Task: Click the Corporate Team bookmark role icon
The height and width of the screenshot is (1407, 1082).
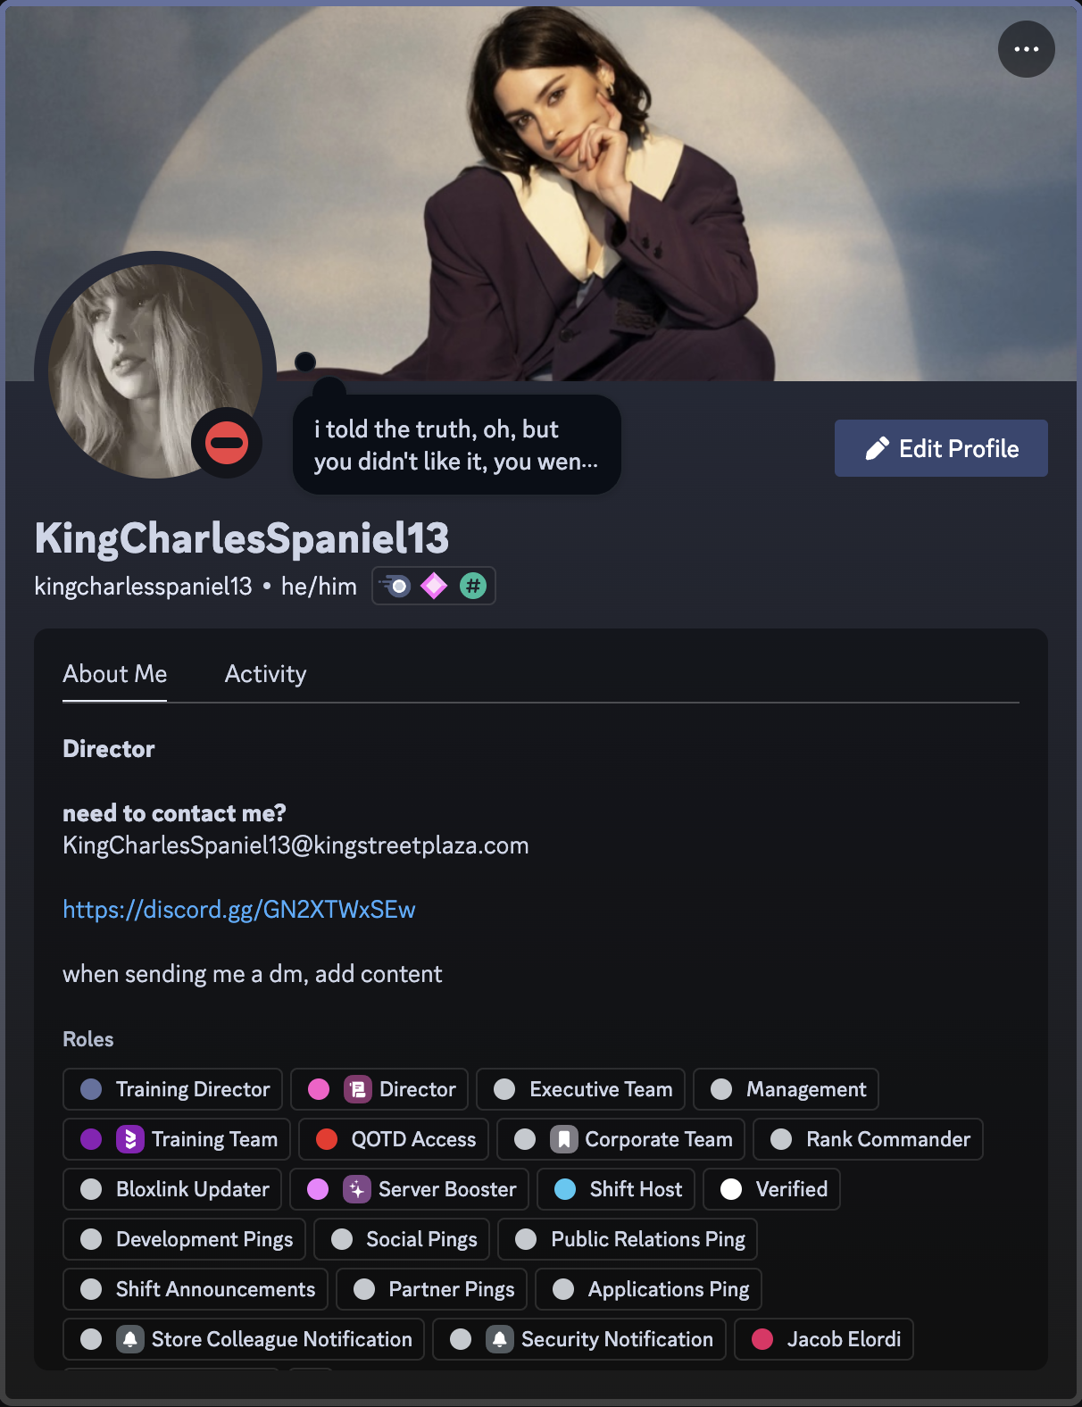Action: (x=563, y=1139)
